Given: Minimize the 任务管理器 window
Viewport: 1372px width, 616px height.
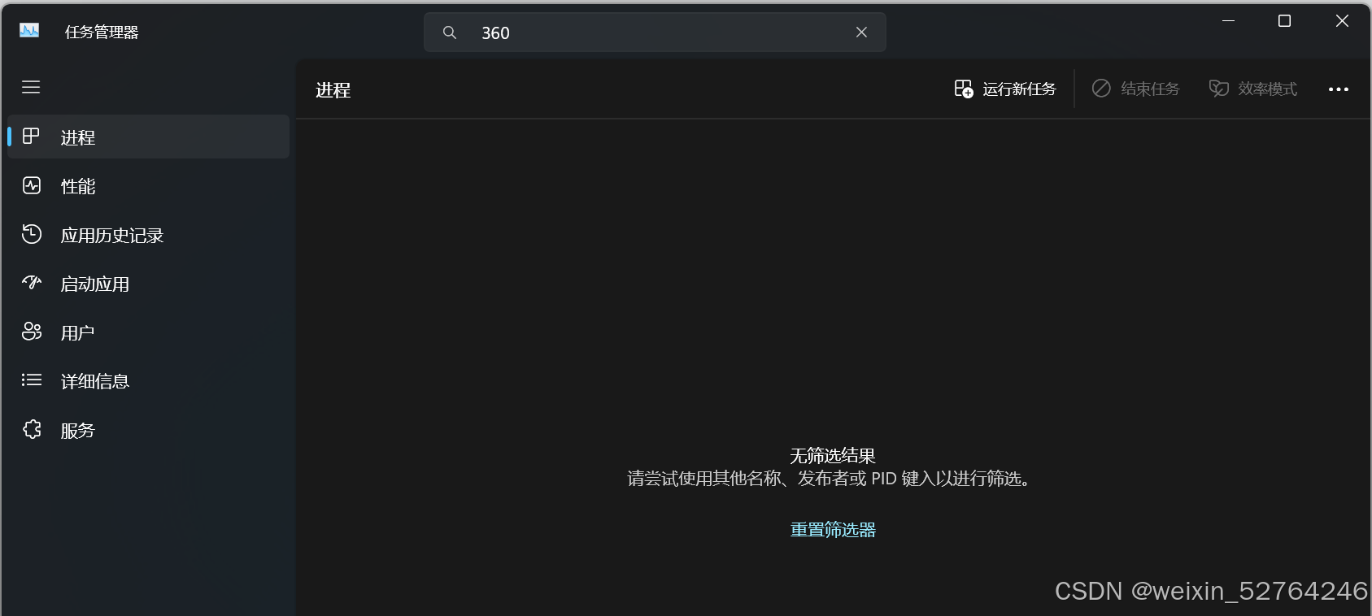Looking at the screenshot, I should (x=1229, y=21).
